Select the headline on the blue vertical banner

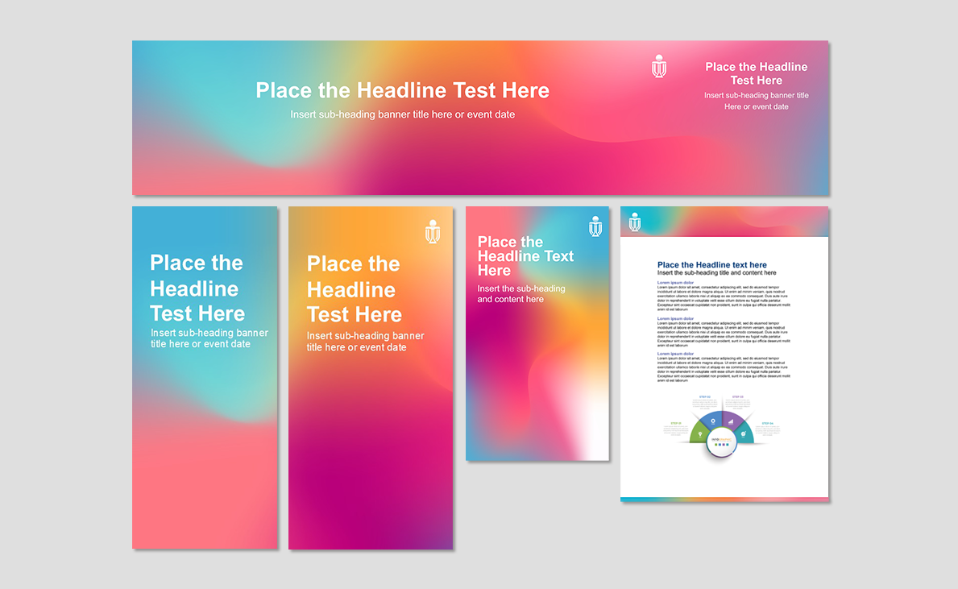(197, 288)
